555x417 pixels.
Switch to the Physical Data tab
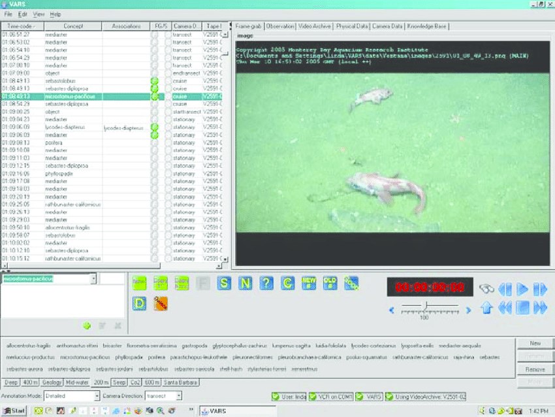[x=351, y=26]
